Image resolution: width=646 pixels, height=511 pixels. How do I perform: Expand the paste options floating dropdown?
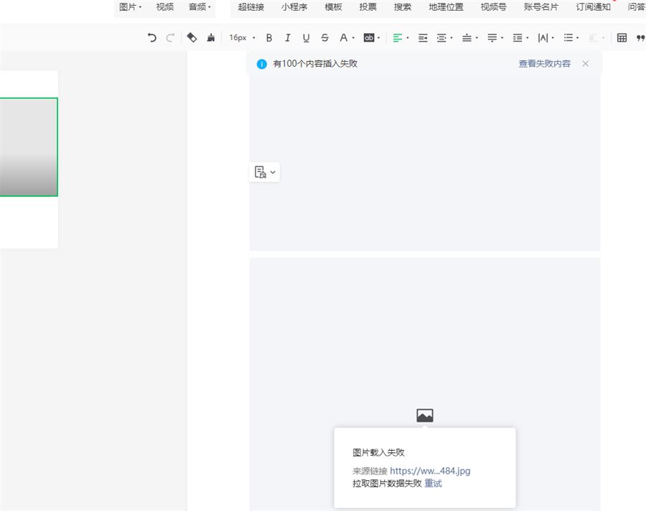[265, 172]
